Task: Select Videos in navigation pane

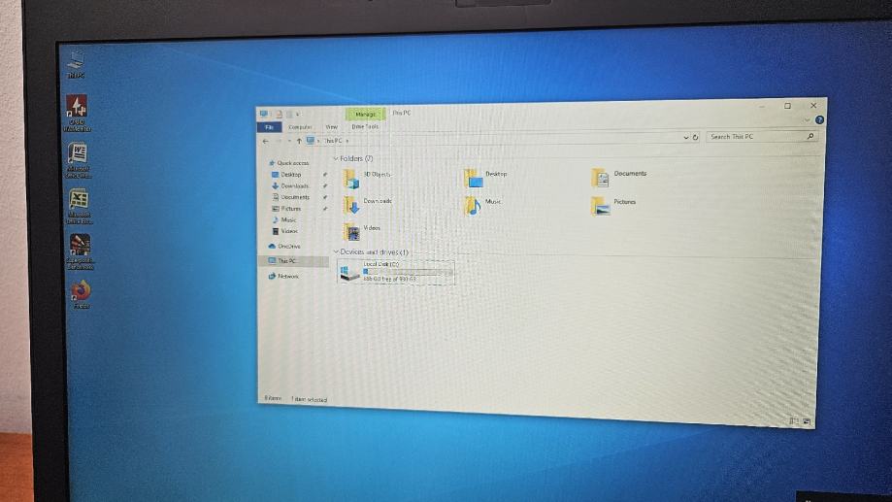Action: [x=285, y=231]
